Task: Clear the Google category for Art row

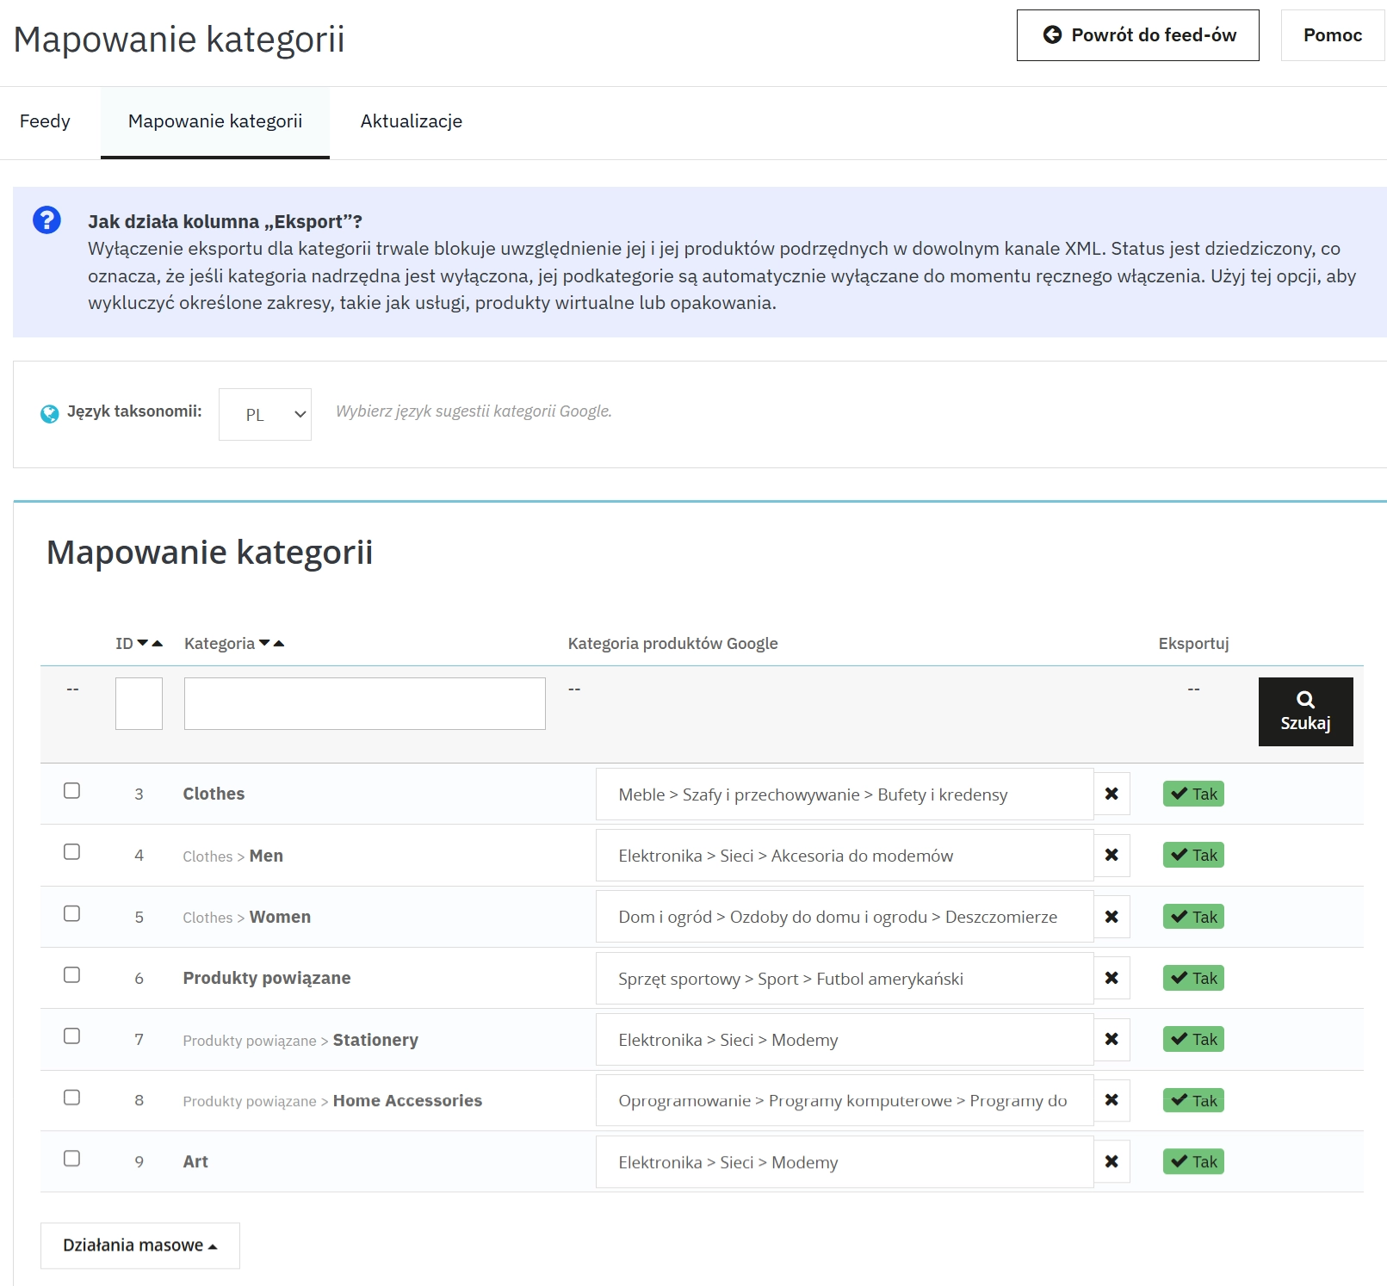Action: 1111,1161
